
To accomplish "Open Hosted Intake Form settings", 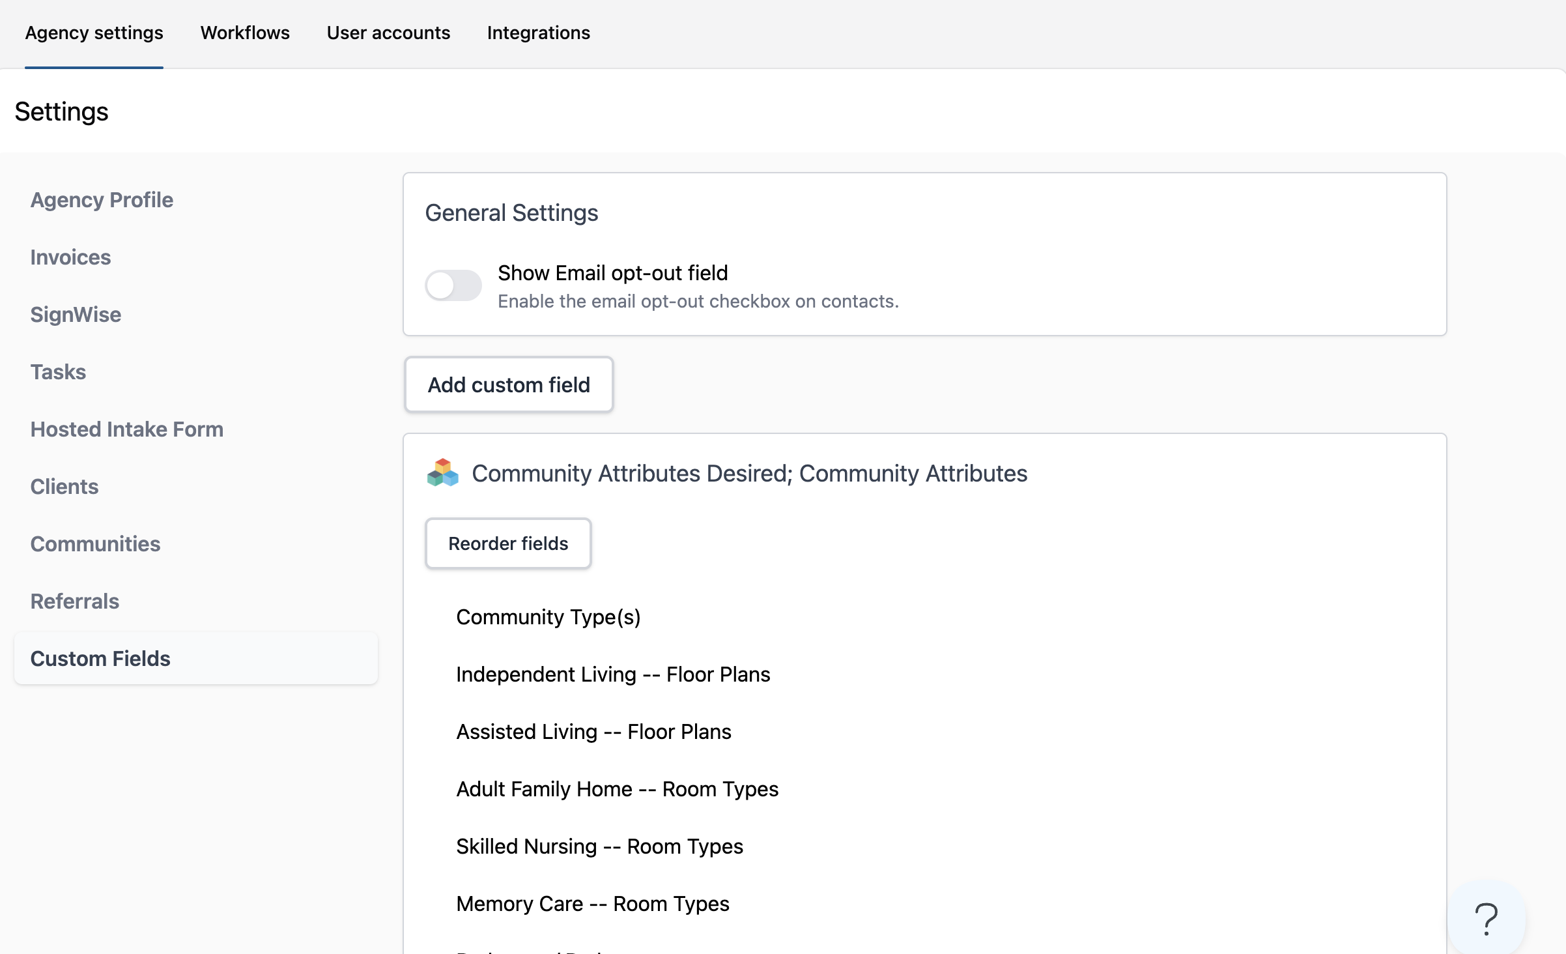I will (126, 429).
